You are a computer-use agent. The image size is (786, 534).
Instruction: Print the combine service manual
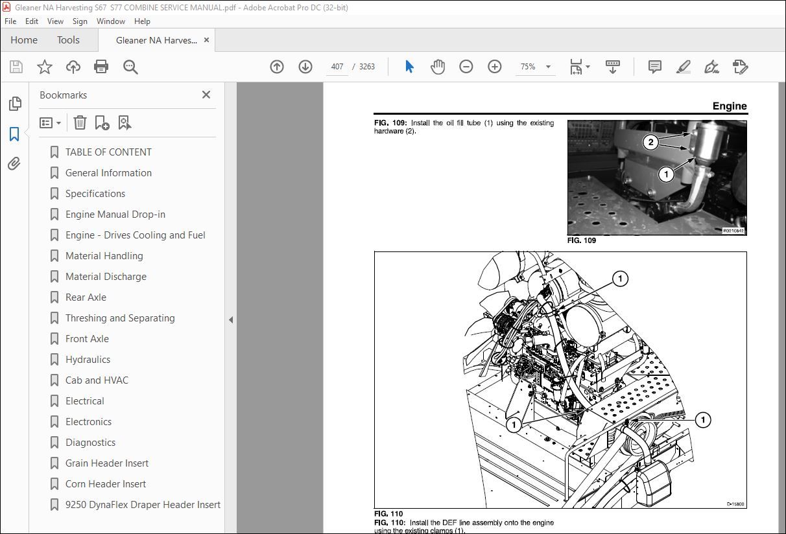click(x=102, y=66)
